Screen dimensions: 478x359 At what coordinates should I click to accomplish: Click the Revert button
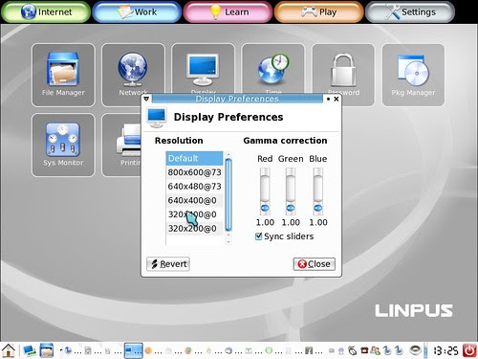point(168,264)
